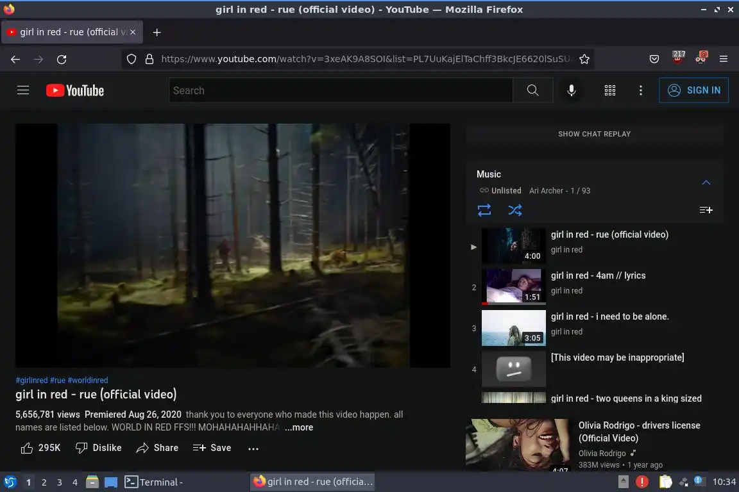Toggle shuffle playlist
The height and width of the screenshot is (492, 739).
[514, 210]
